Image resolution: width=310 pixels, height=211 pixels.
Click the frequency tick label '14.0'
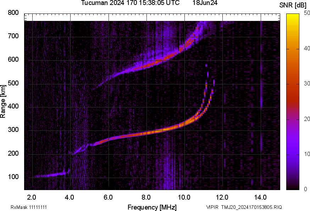click(x=260, y=197)
